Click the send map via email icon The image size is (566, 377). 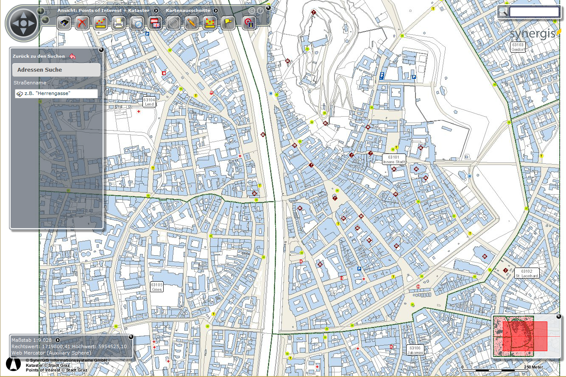pyautogui.click(x=137, y=23)
